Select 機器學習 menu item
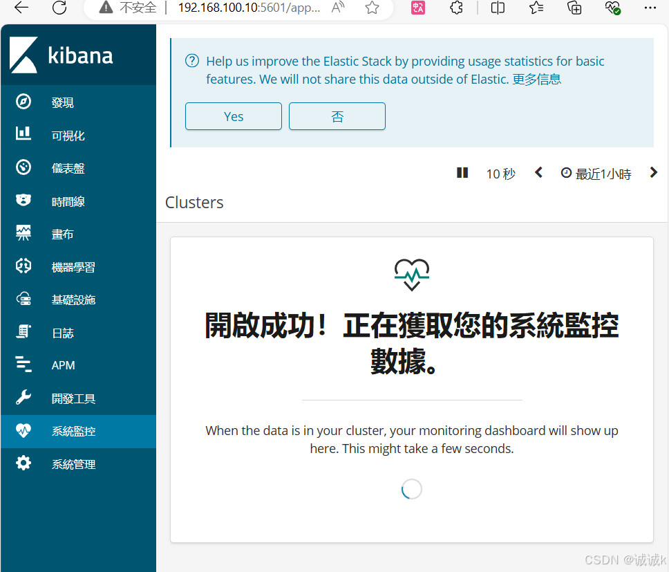This screenshot has height=572, width=669. pyautogui.click(x=73, y=267)
